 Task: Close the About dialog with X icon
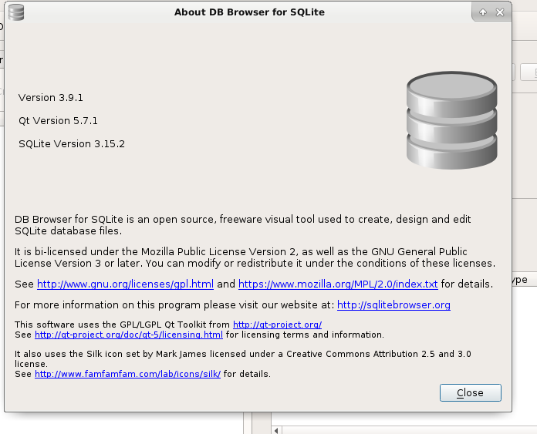tap(500, 12)
